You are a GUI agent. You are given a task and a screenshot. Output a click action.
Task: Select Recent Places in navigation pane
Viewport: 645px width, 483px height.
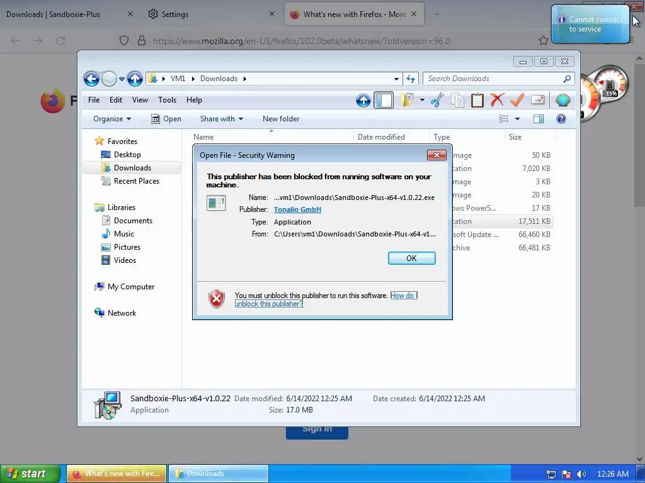(x=136, y=180)
